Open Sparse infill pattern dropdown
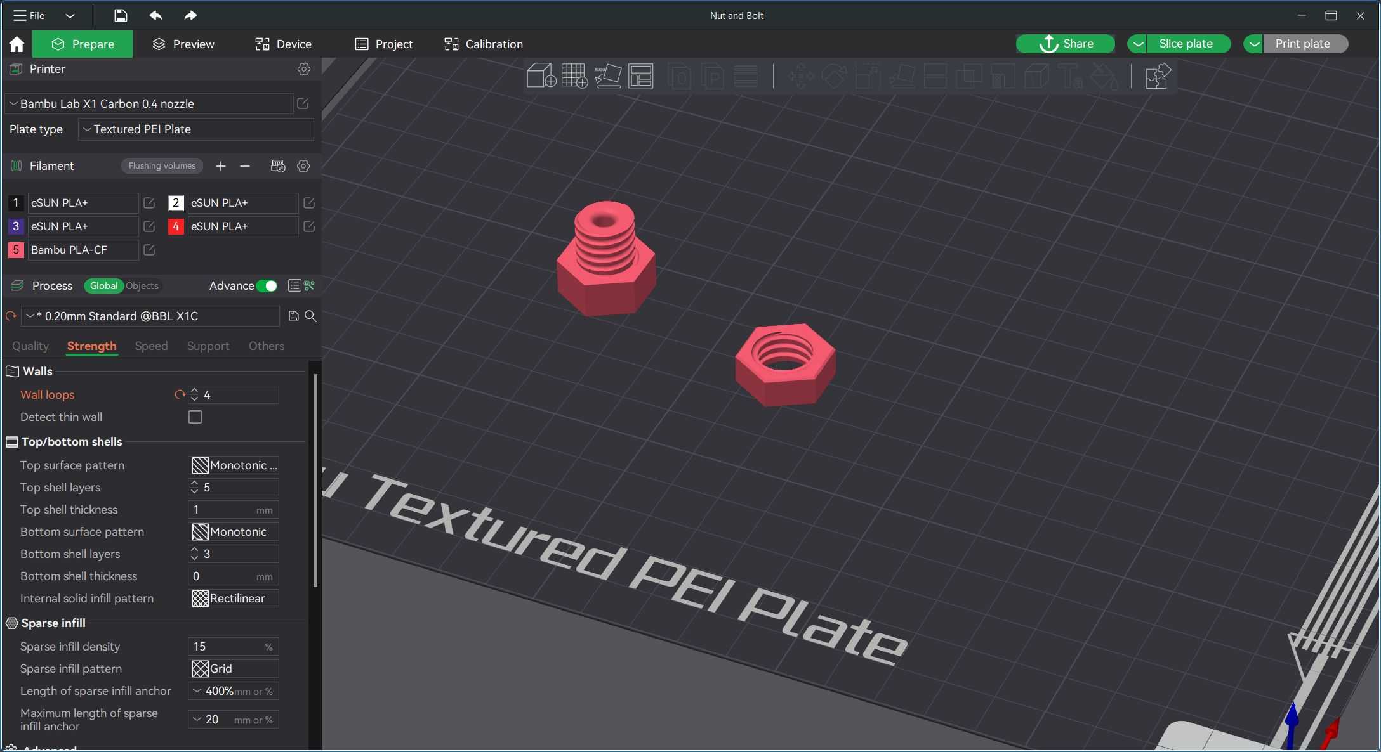This screenshot has width=1381, height=752. [x=234, y=669]
